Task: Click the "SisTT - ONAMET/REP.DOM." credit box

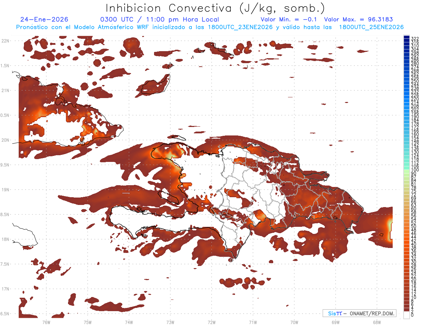Action: [x=360, y=313]
